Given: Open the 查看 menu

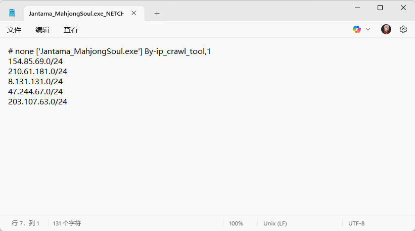Looking at the screenshot, I should tap(71, 30).
